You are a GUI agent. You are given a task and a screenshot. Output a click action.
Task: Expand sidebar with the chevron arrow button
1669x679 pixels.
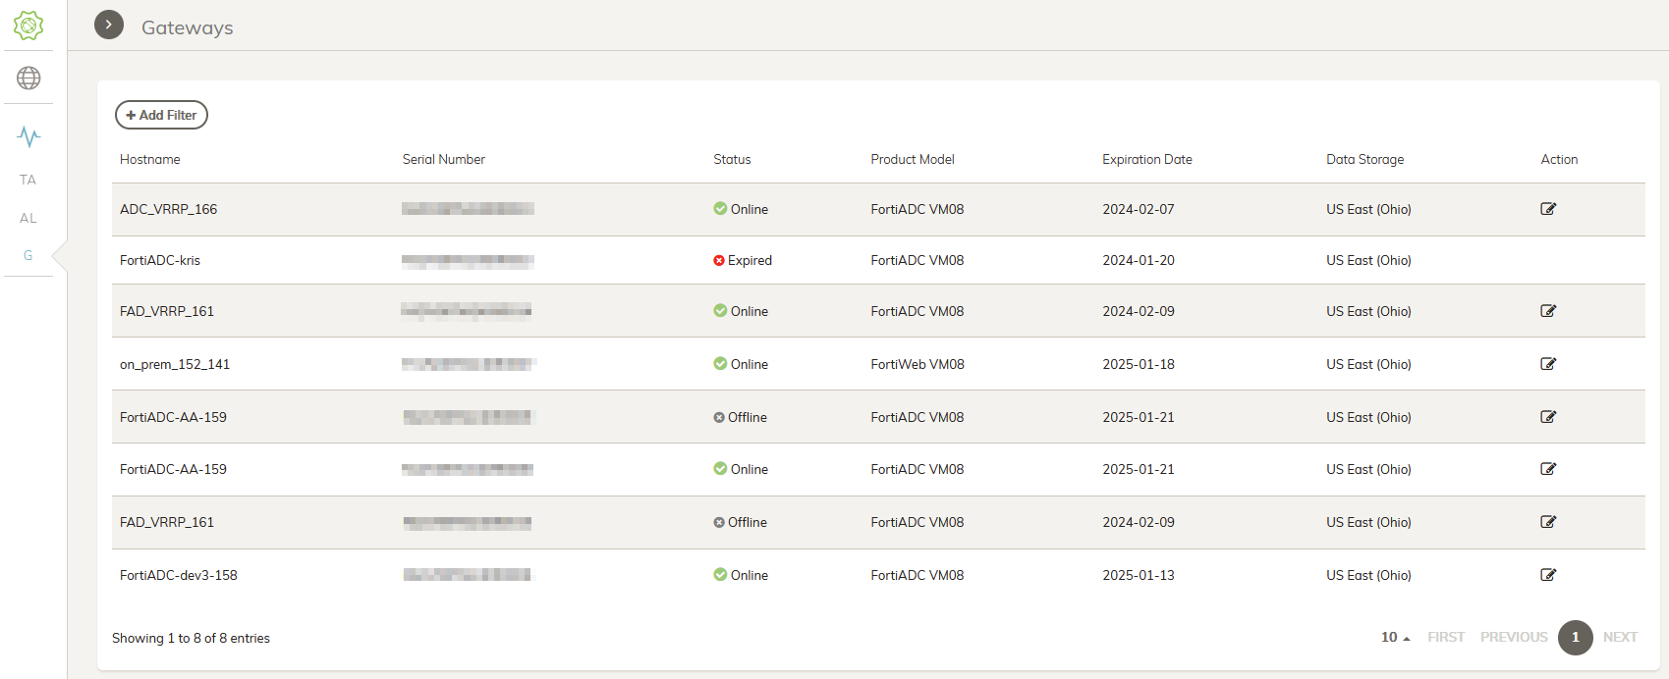109,25
